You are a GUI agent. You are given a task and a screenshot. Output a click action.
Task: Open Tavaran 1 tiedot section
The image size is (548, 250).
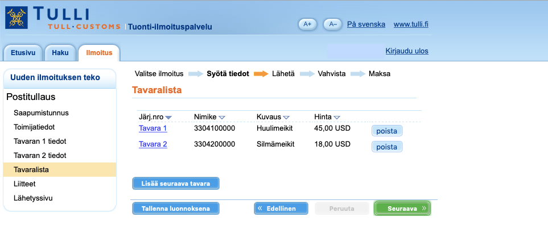(40, 141)
